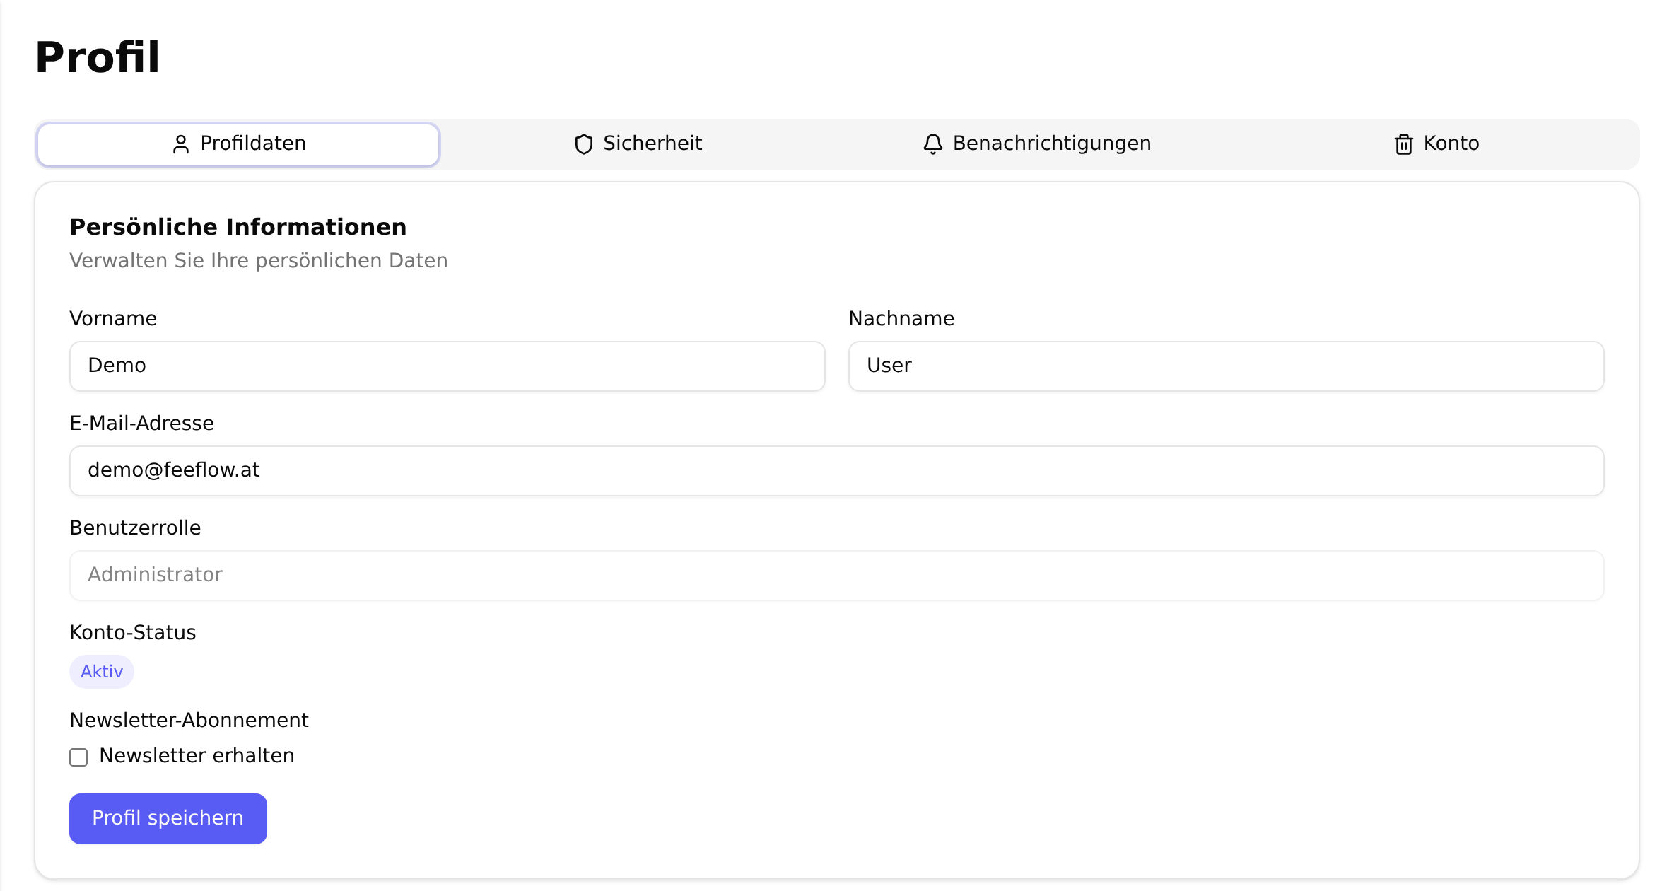Screen dimensions: 1674x891
Task: Click the Nachname field label
Action: pos(901,318)
